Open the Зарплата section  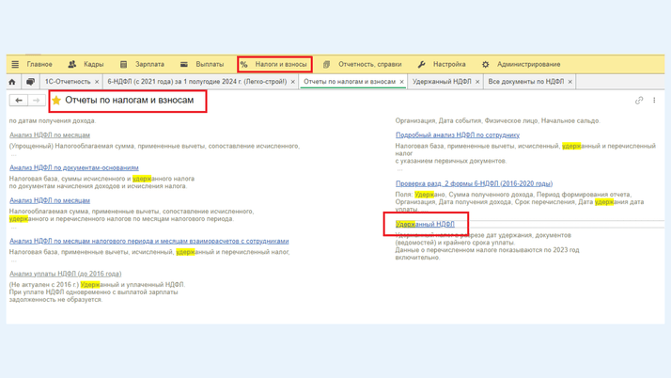point(141,65)
